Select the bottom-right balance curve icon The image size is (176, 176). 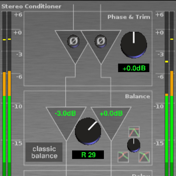pos(144,157)
